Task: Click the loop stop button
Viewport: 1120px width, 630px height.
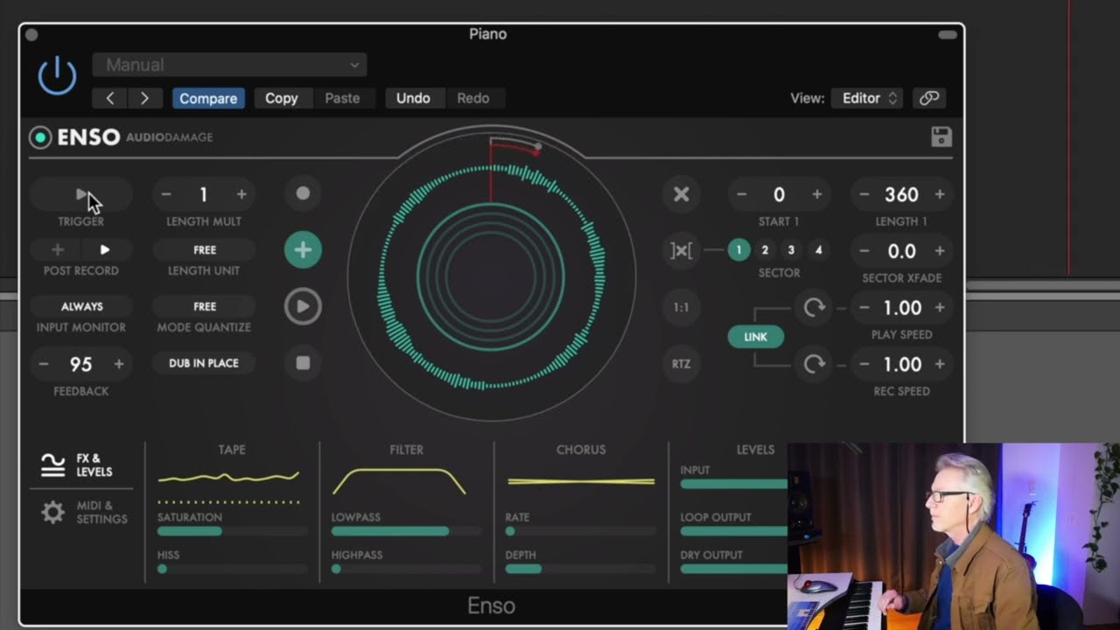Action: pyautogui.click(x=303, y=363)
